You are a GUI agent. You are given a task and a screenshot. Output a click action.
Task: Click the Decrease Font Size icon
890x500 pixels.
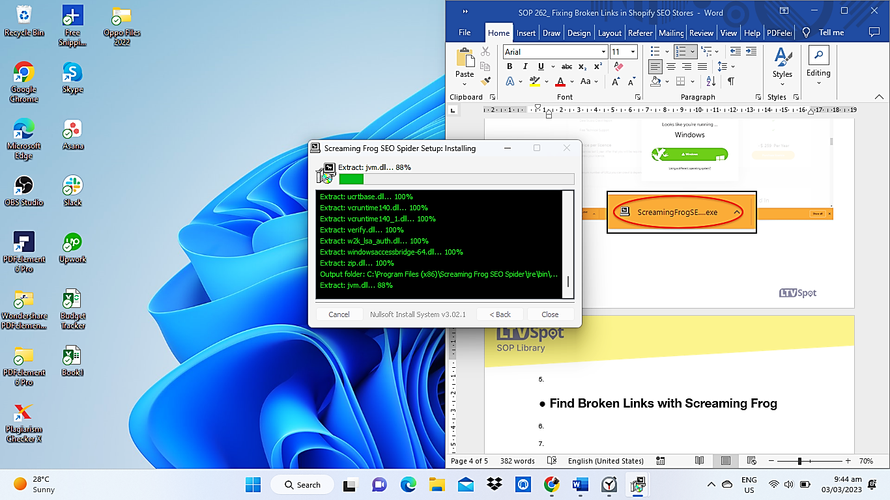(631, 81)
